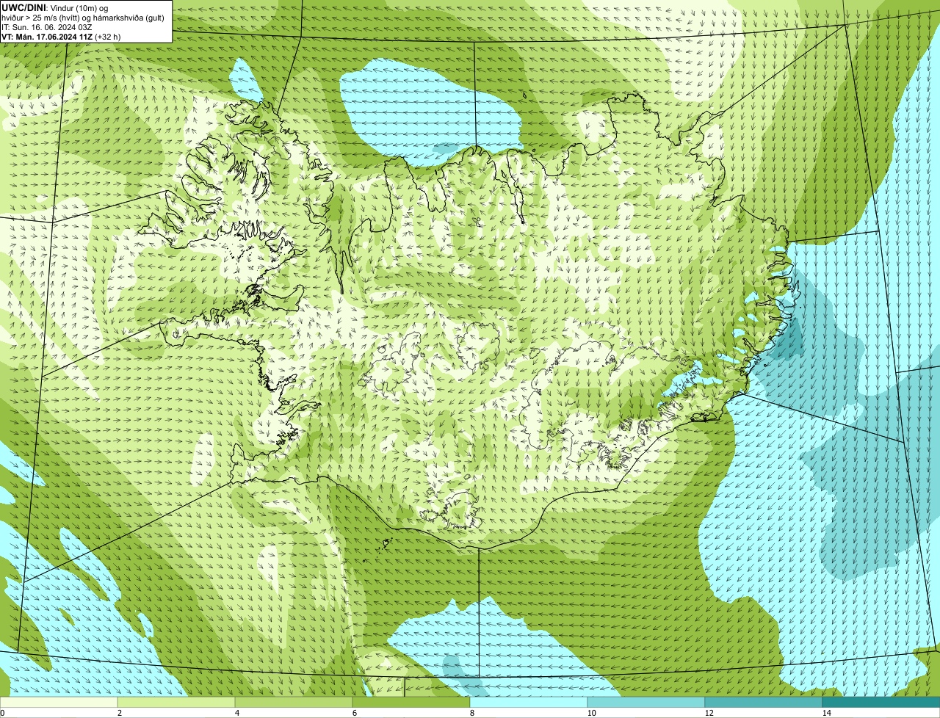The height and width of the screenshot is (718, 940).
Task: Click the legend segment between 10 and 12
Action: pos(646,702)
